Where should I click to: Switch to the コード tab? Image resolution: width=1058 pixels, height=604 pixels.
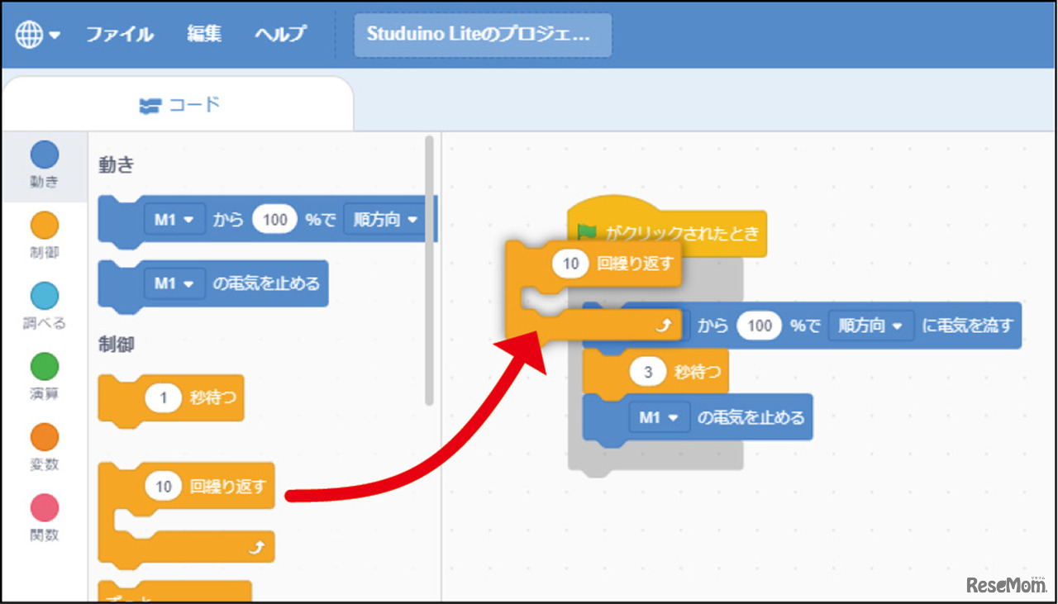tap(182, 104)
